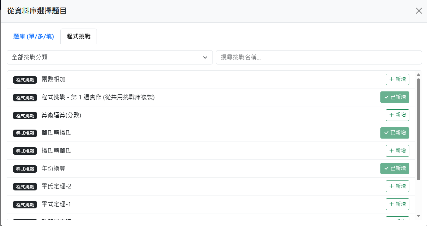Add the 畢氏定理-2 challenge
Viewport: 427px width, 226px height.
click(397, 186)
